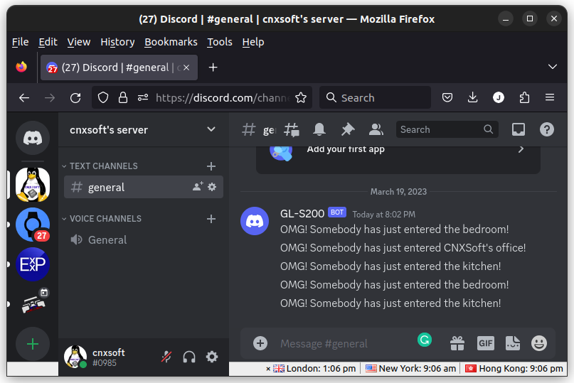Open user settings gear icon
574x383 pixels.
tap(212, 357)
